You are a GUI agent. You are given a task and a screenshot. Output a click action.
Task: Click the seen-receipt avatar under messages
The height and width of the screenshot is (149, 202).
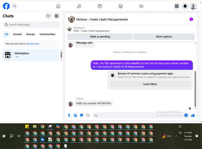(x=190, y=108)
